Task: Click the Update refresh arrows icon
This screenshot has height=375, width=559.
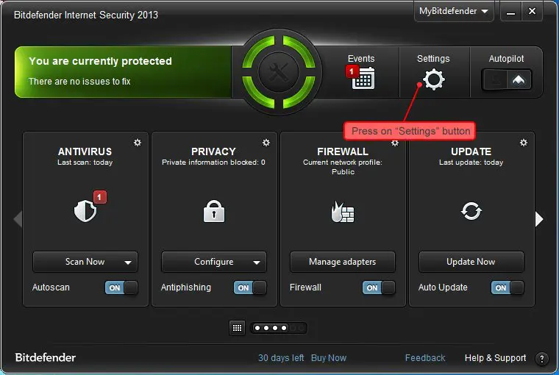Action: point(471,211)
